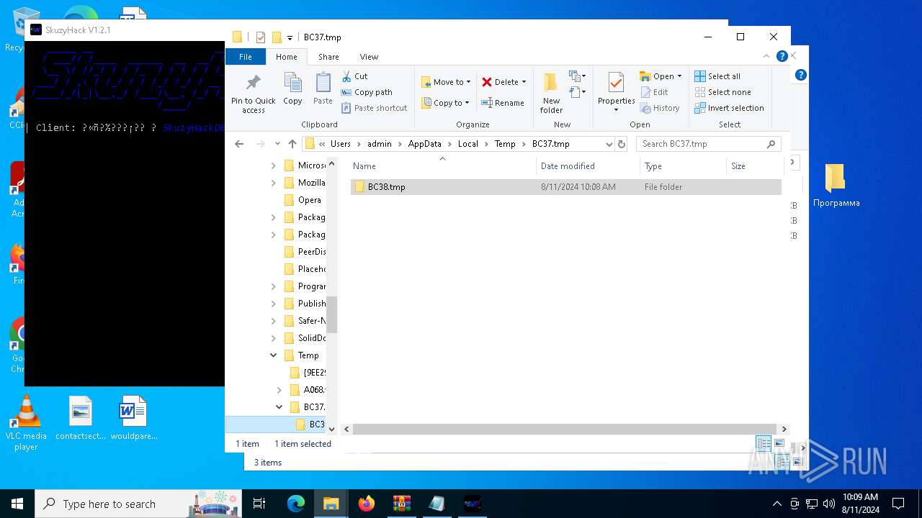Click the Local breadcrumb segment
The width and height of the screenshot is (922, 518).
coord(468,144)
